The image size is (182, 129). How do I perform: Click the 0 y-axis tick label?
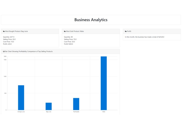[x=6, y=110]
